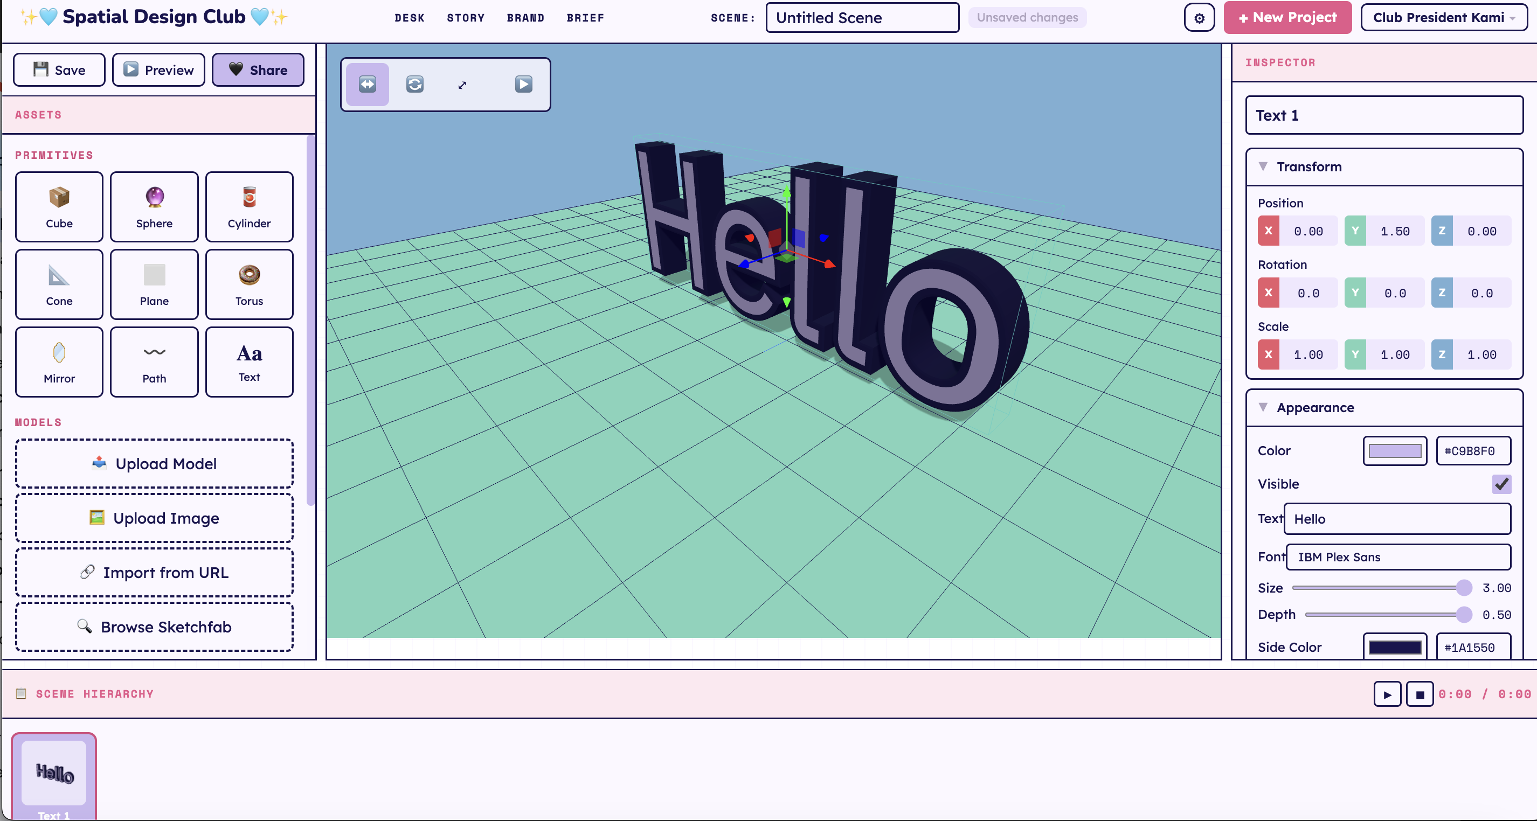Image resolution: width=1537 pixels, height=821 pixels.
Task: Switch to the Brand tab
Action: (x=525, y=17)
